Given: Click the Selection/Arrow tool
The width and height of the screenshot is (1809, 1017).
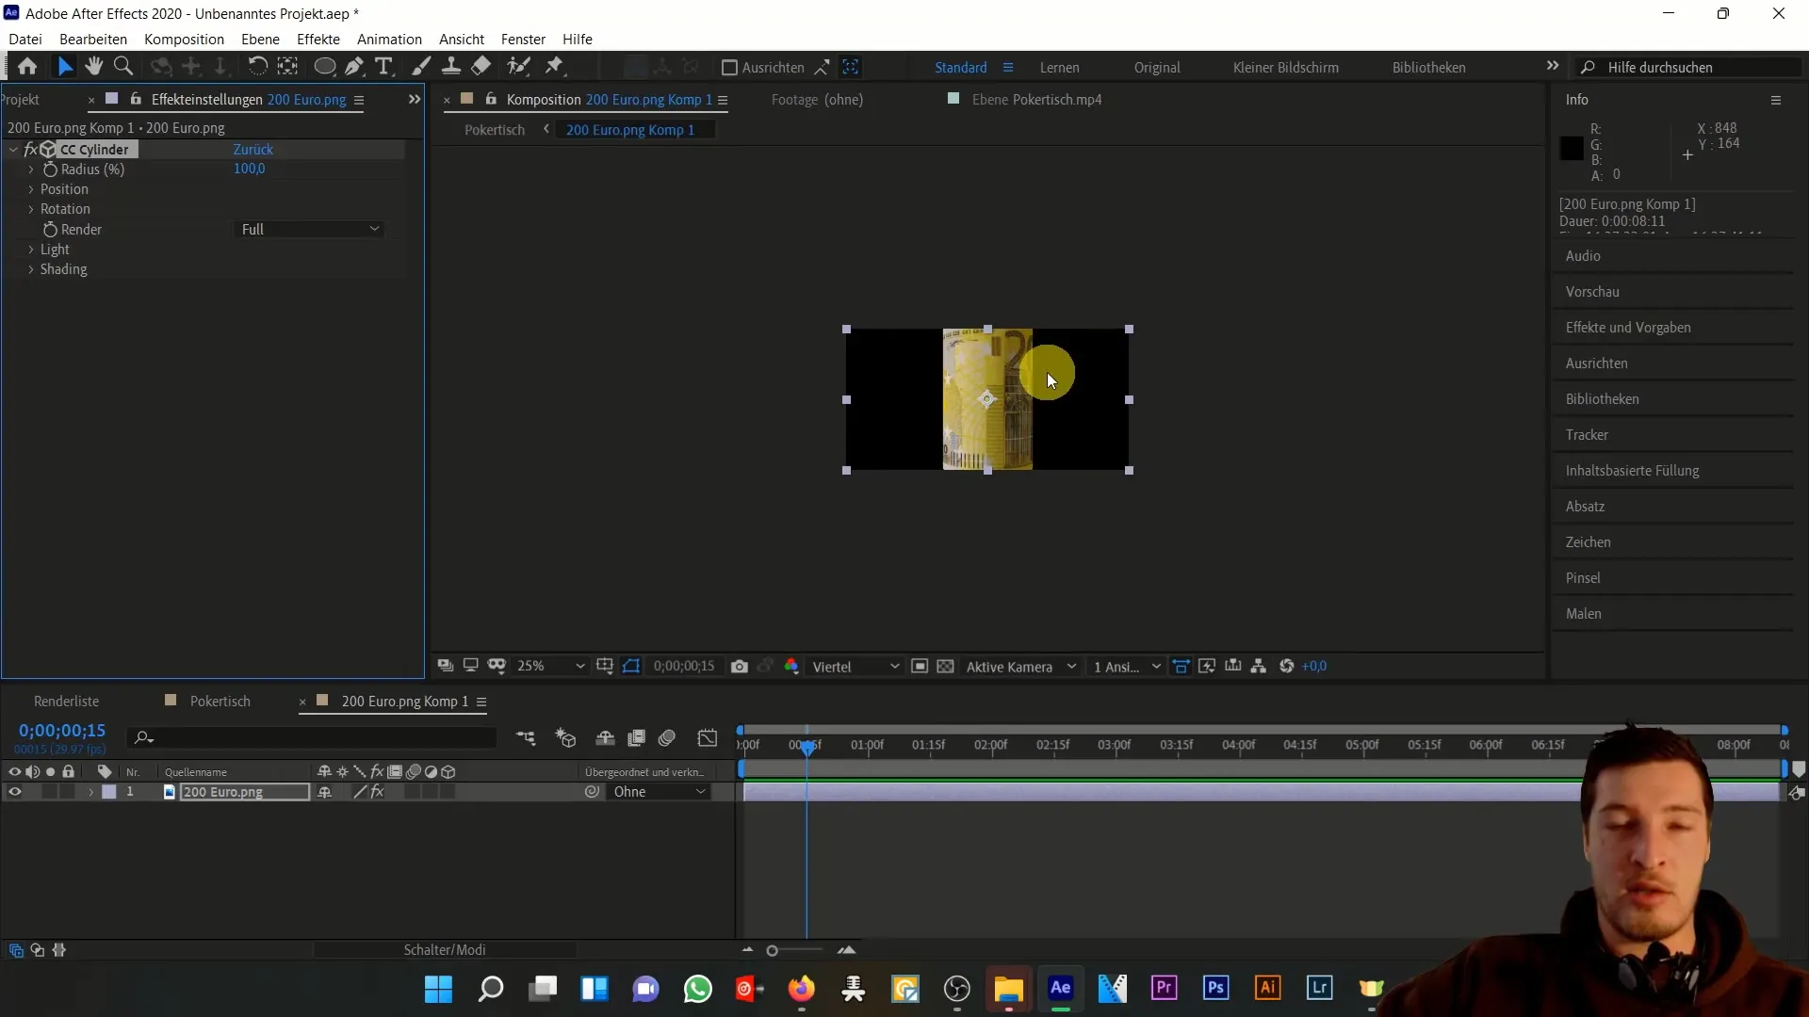Looking at the screenshot, I should coord(63,67).
